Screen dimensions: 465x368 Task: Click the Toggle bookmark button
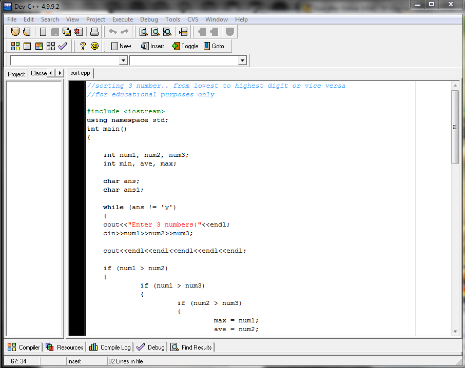click(x=185, y=46)
